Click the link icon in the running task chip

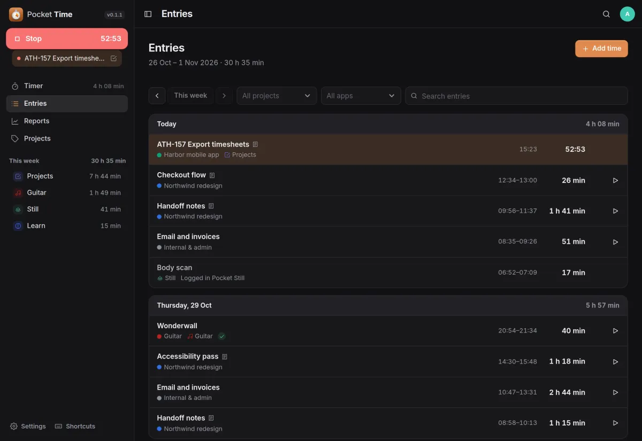tap(113, 58)
